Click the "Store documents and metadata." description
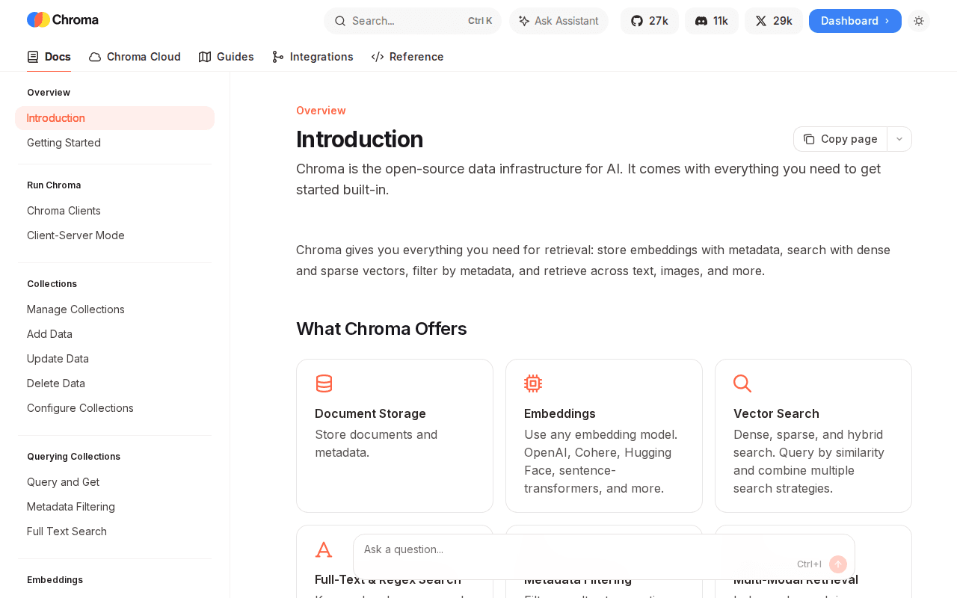The height and width of the screenshot is (598, 957). 376,443
